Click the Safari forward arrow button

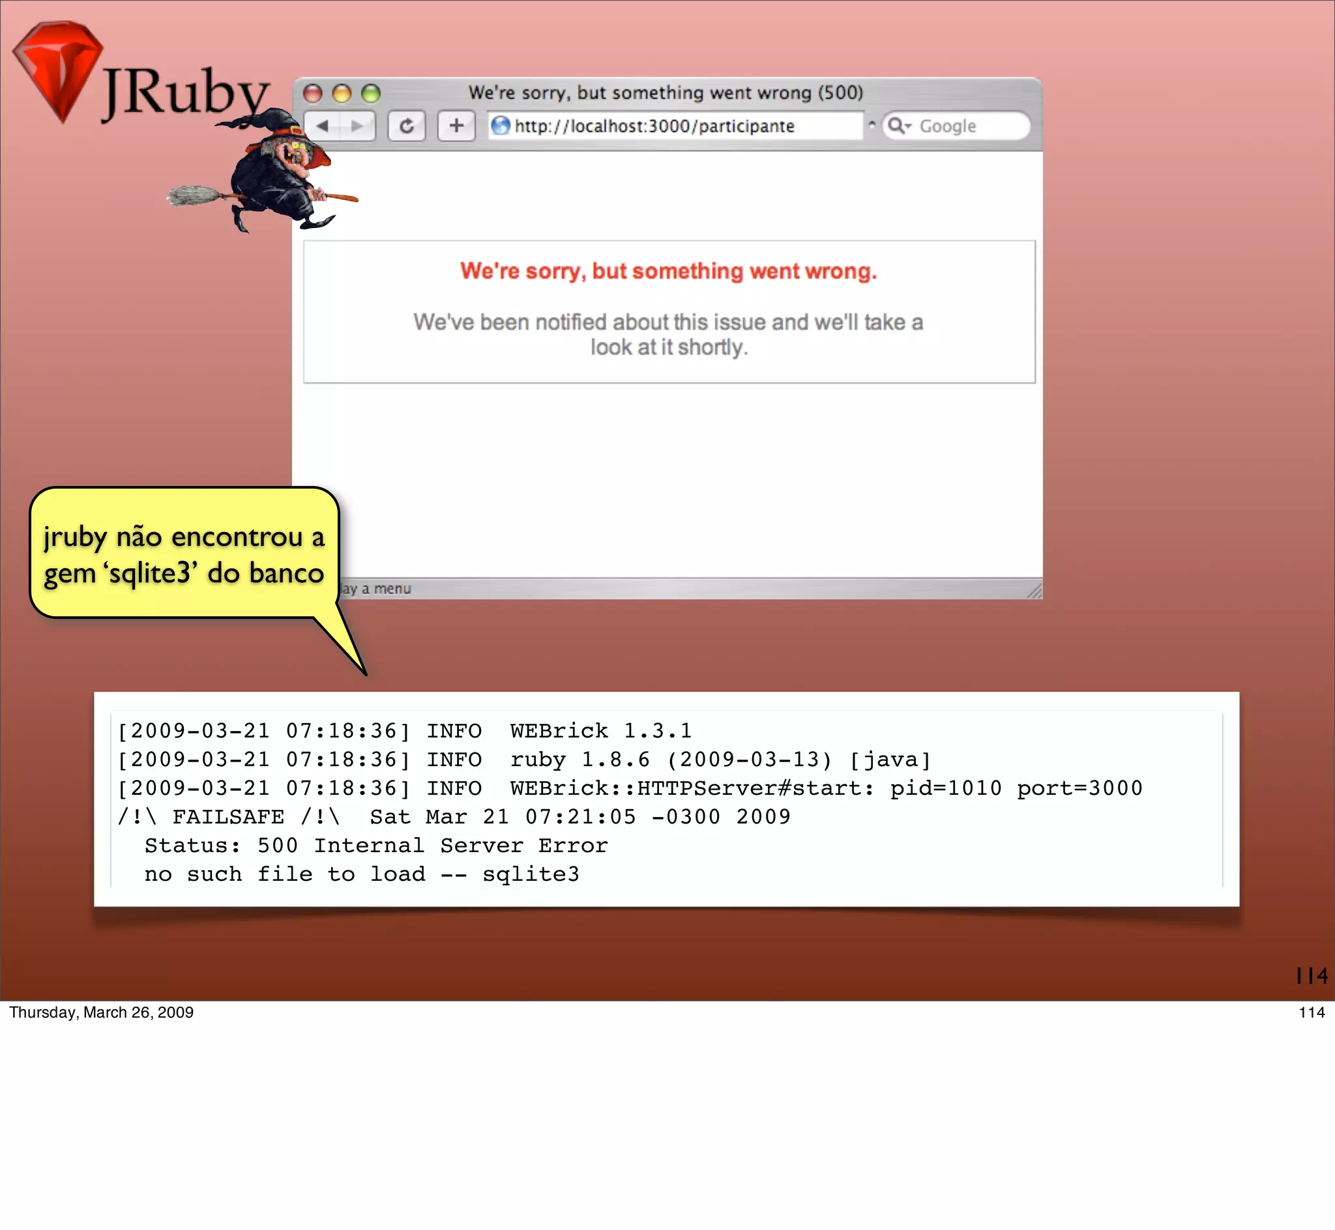click(359, 126)
